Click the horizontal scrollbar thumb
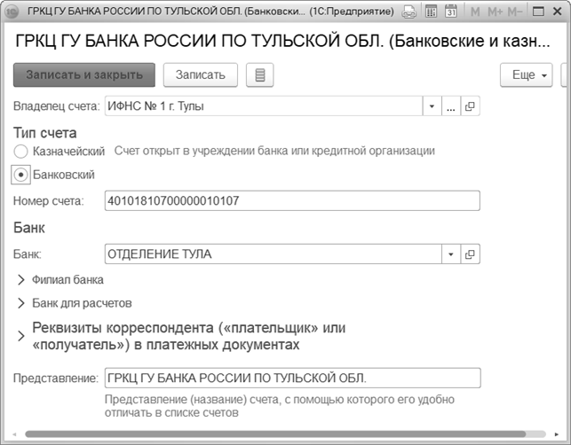 (275, 434)
